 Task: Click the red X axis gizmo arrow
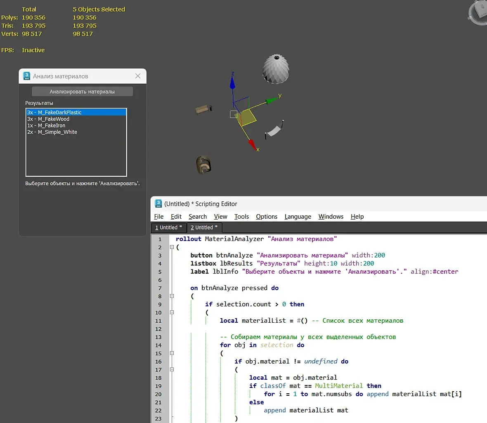coord(252,144)
